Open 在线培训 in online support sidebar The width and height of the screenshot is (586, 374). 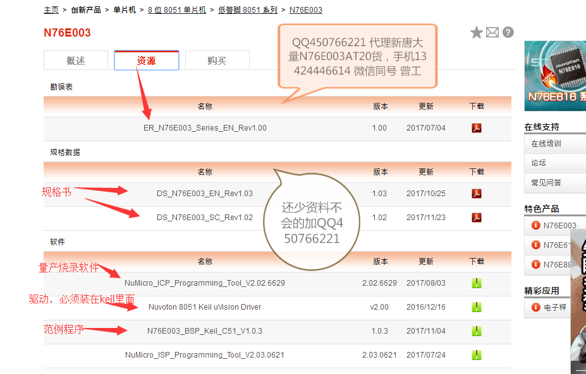546,144
